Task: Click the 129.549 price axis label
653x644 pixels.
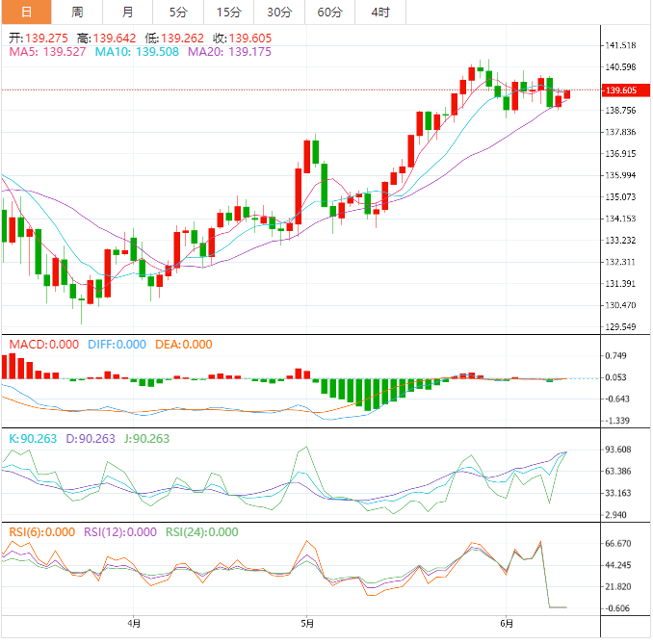Action: pos(620,326)
